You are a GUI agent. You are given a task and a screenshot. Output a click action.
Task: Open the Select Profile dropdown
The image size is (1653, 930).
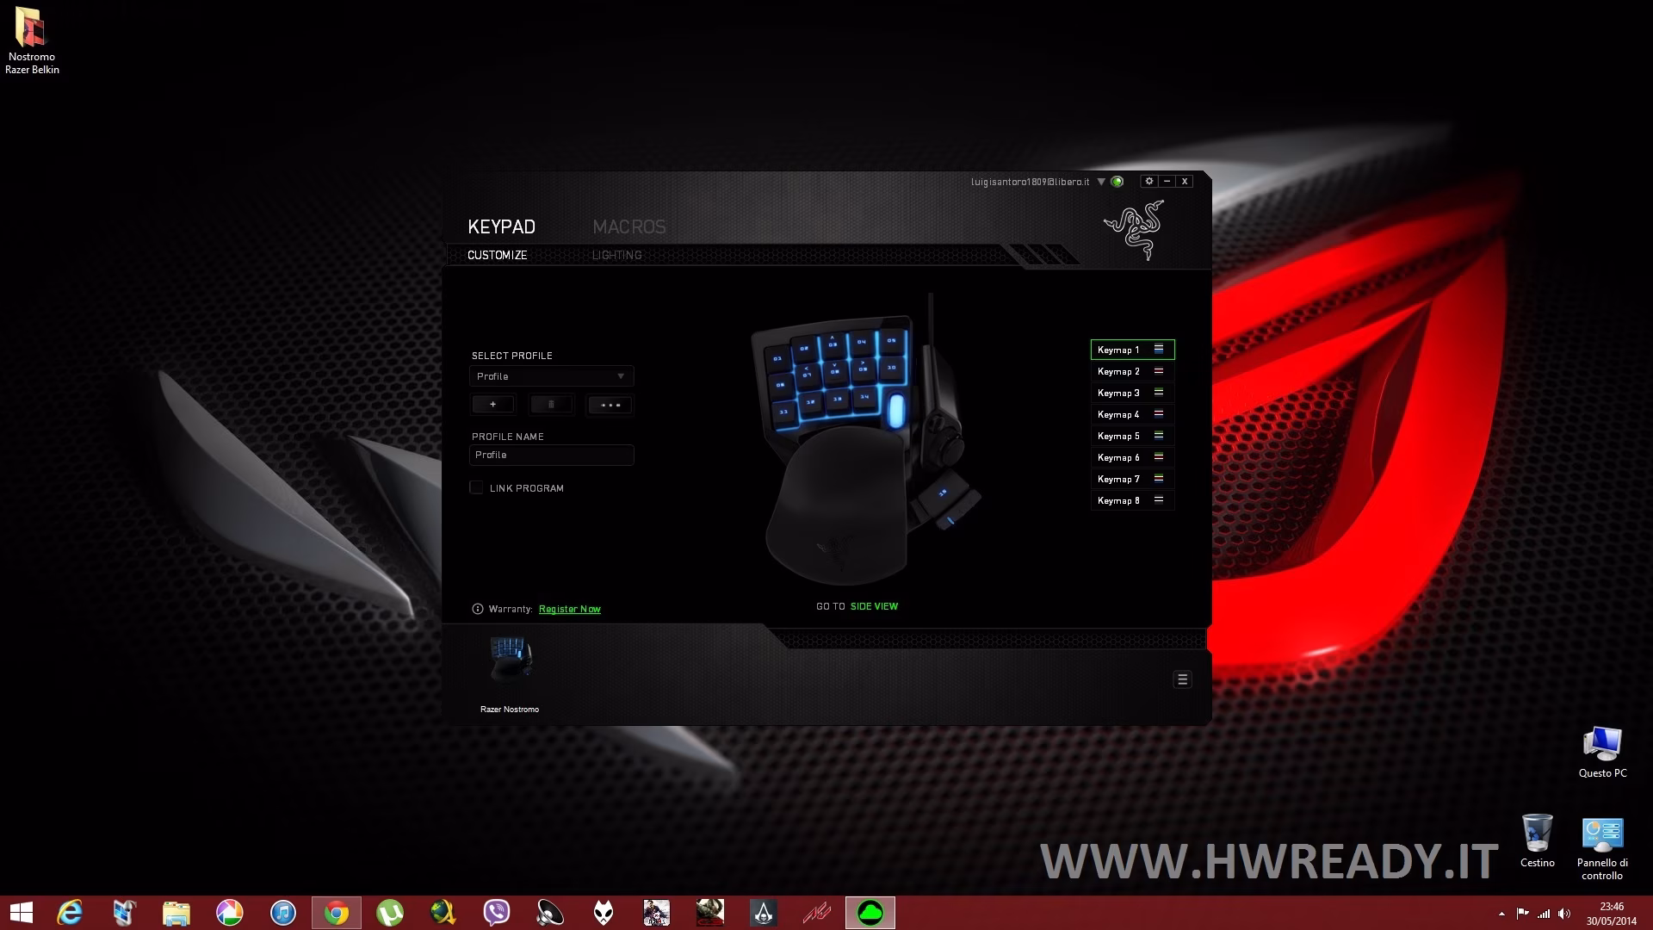pyautogui.click(x=551, y=376)
